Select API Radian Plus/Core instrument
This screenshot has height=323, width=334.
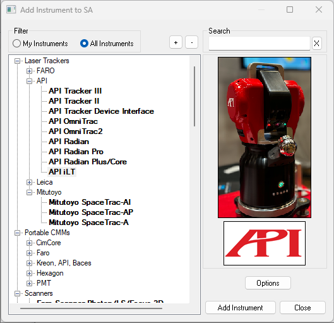pos(88,162)
